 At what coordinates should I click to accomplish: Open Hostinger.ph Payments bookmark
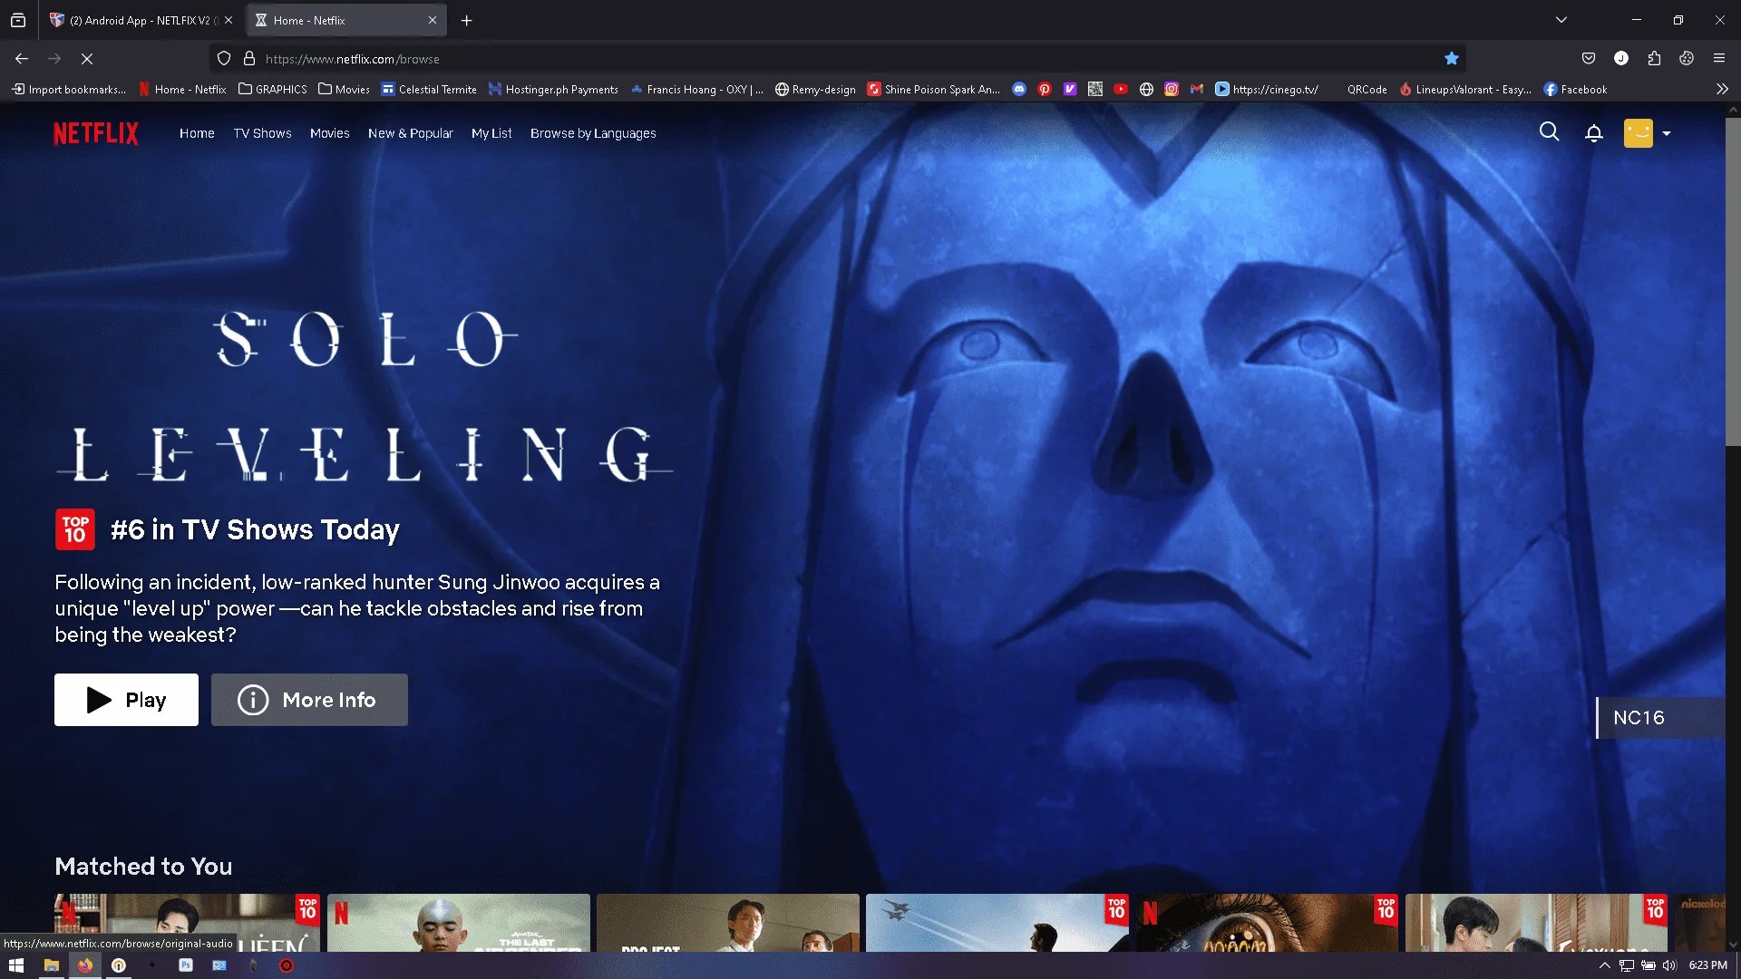tap(553, 89)
